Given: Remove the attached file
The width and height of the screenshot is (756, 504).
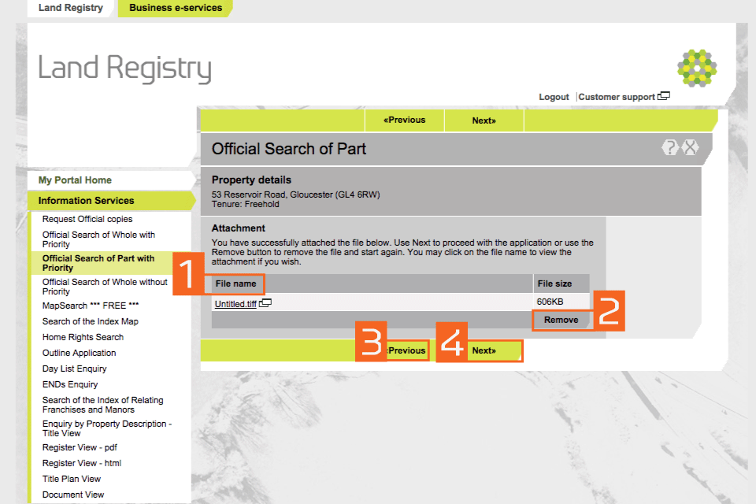Looking at the screenshot, I should pyautogui.click(x=561, y=320).
